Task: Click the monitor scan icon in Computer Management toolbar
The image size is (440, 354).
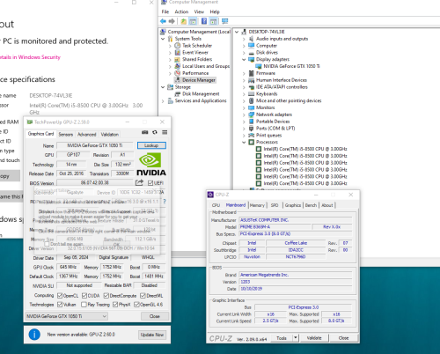Action: [224, 21]
